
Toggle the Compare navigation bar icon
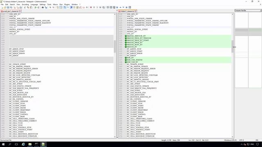[x=130, y=7]
